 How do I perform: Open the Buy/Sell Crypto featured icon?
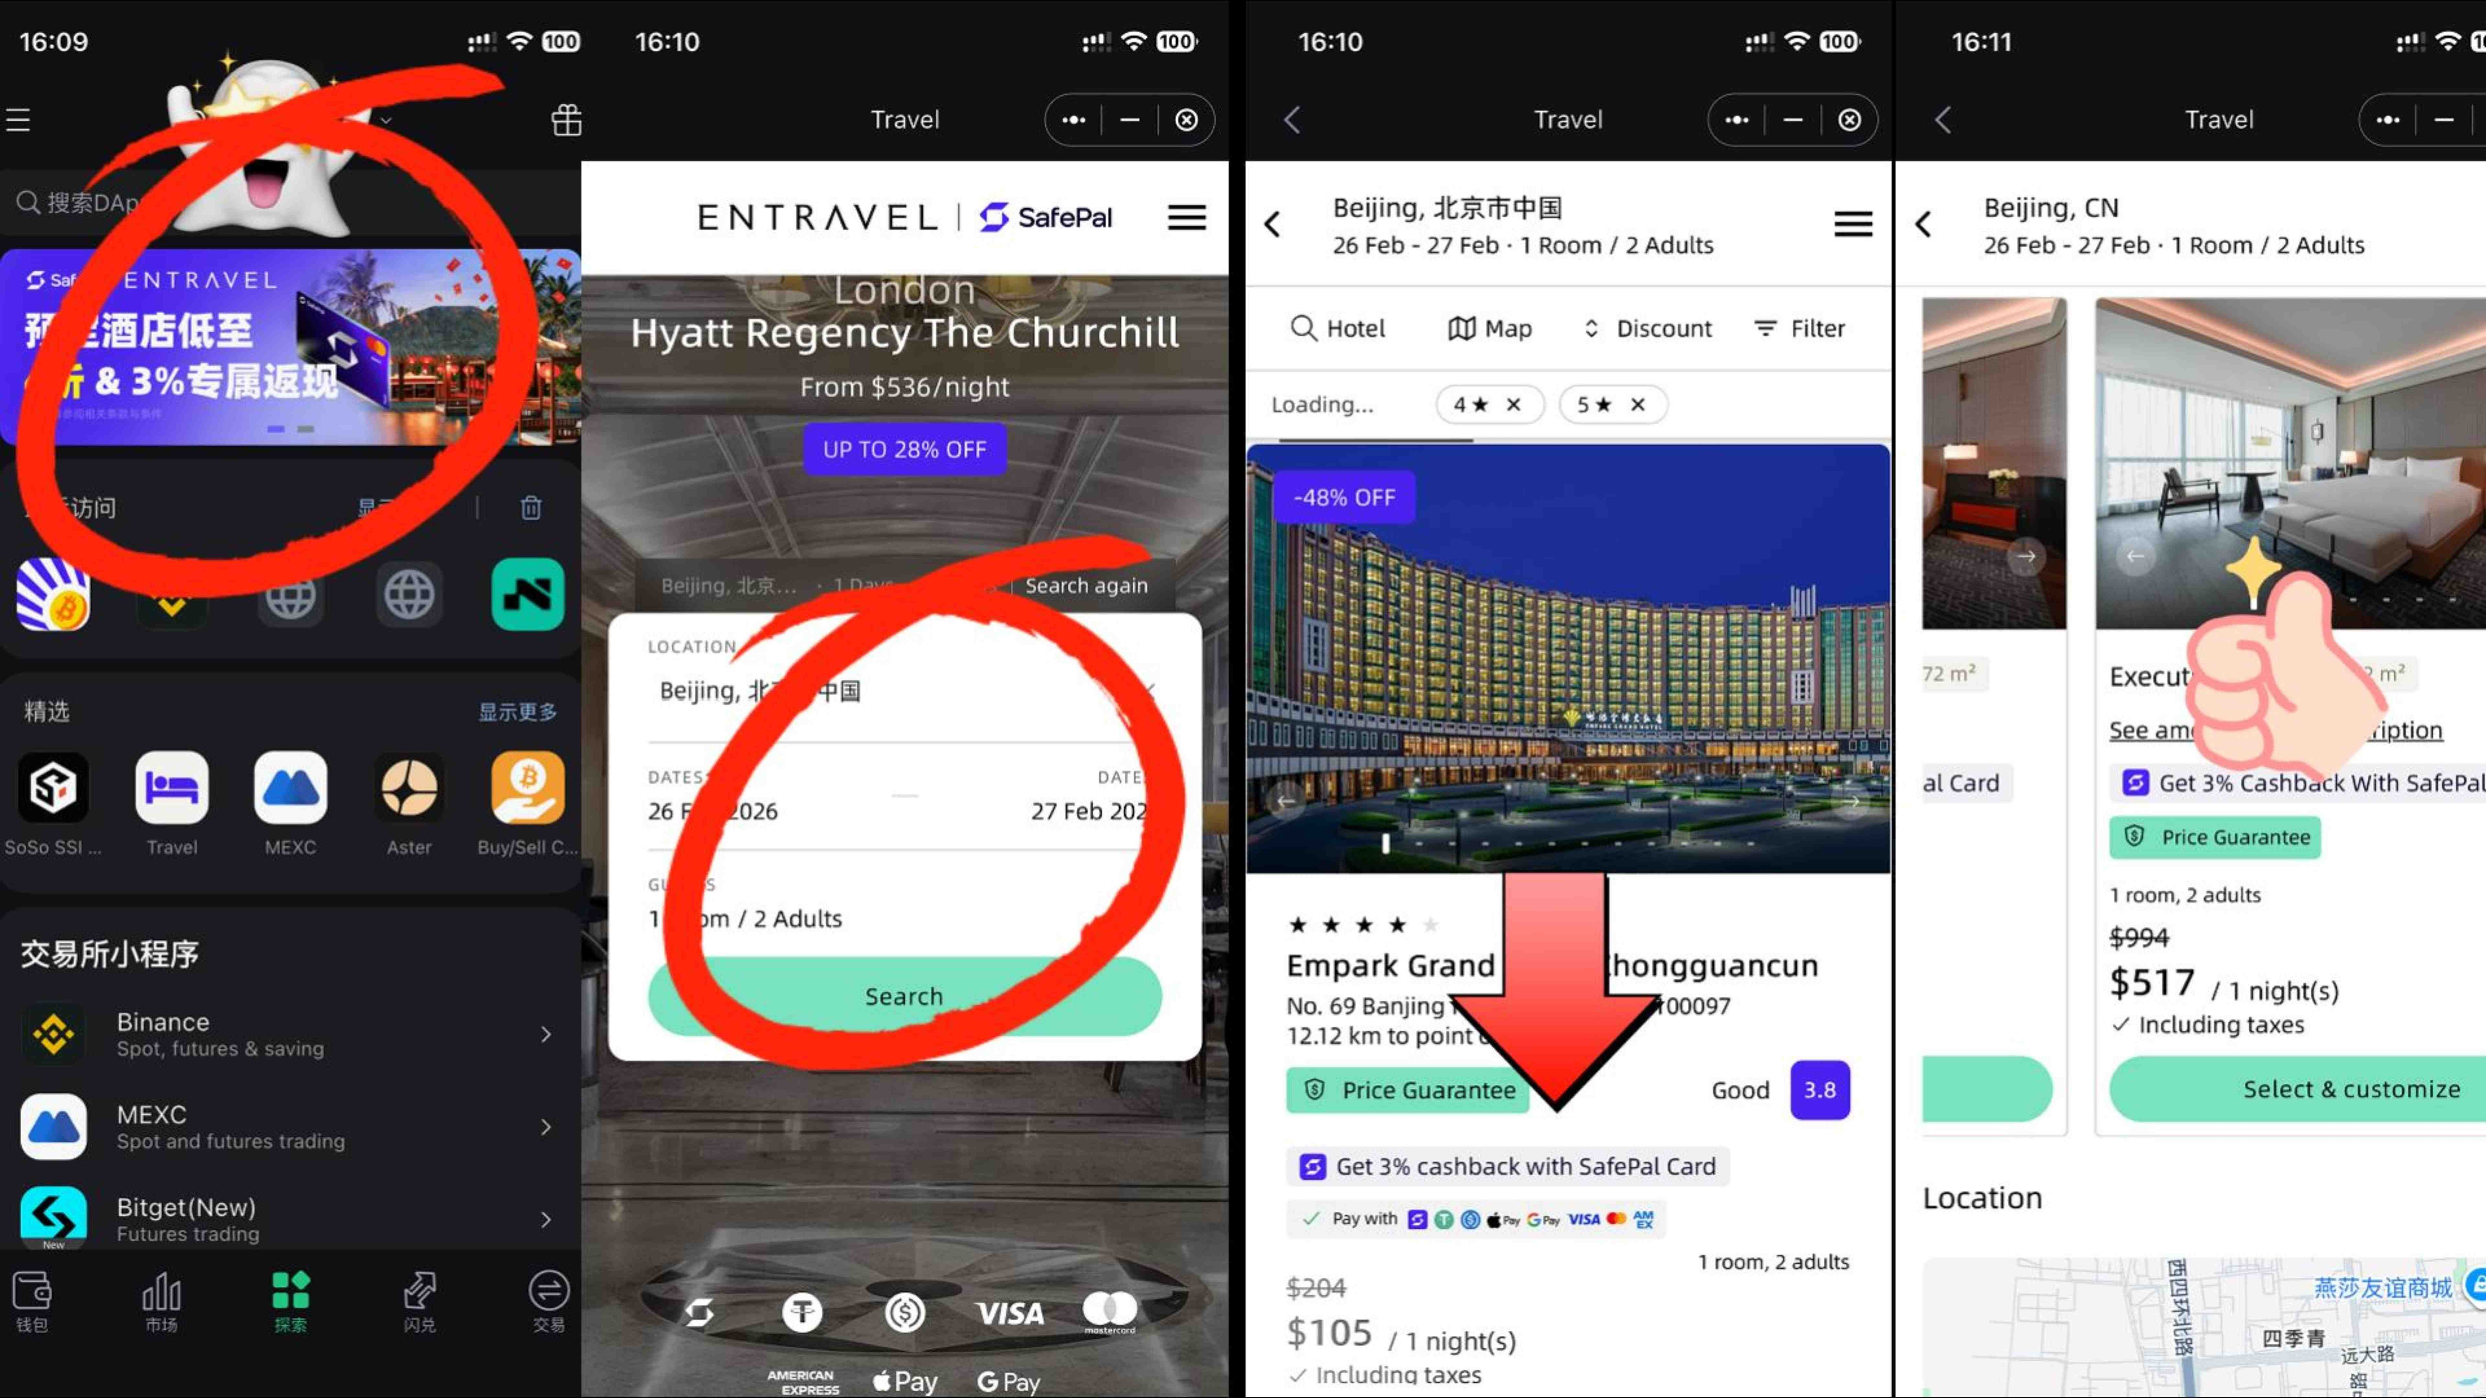tap(528, 787)
